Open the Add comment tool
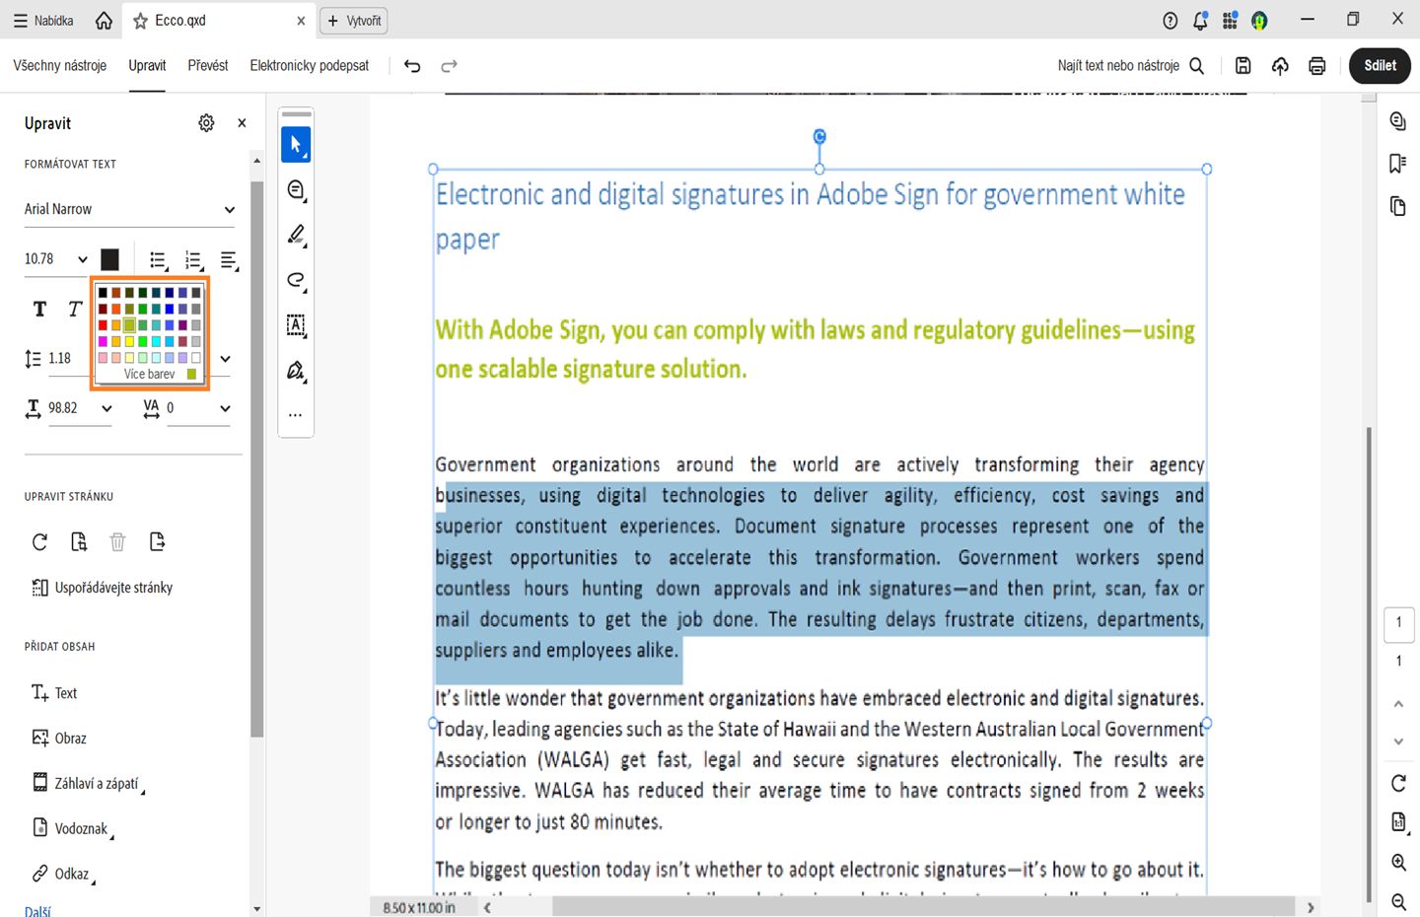The width and height of the screenshot is (1420, 917). click(295, 189)
